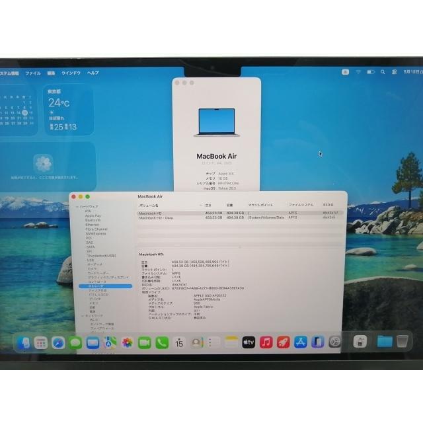Select Ethernet in hardware sidebar
The height and width of the screenshot is (423, 423).
[93, 225]
